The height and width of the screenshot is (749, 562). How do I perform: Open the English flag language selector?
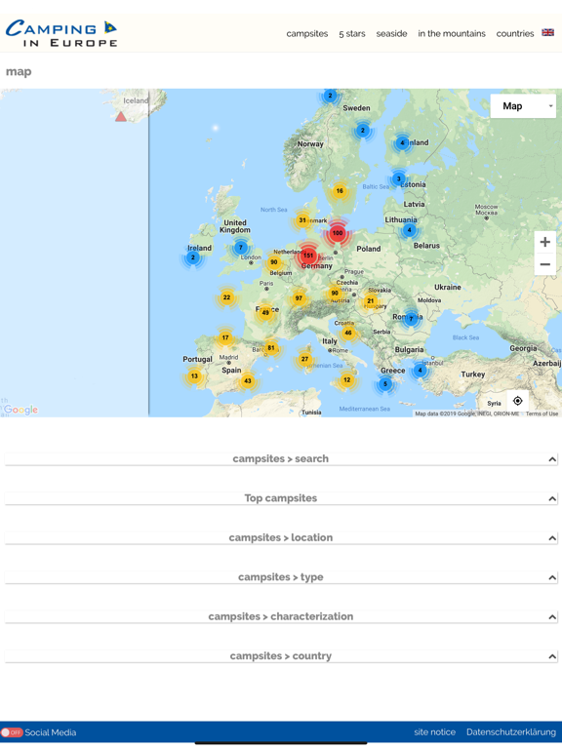547,32
